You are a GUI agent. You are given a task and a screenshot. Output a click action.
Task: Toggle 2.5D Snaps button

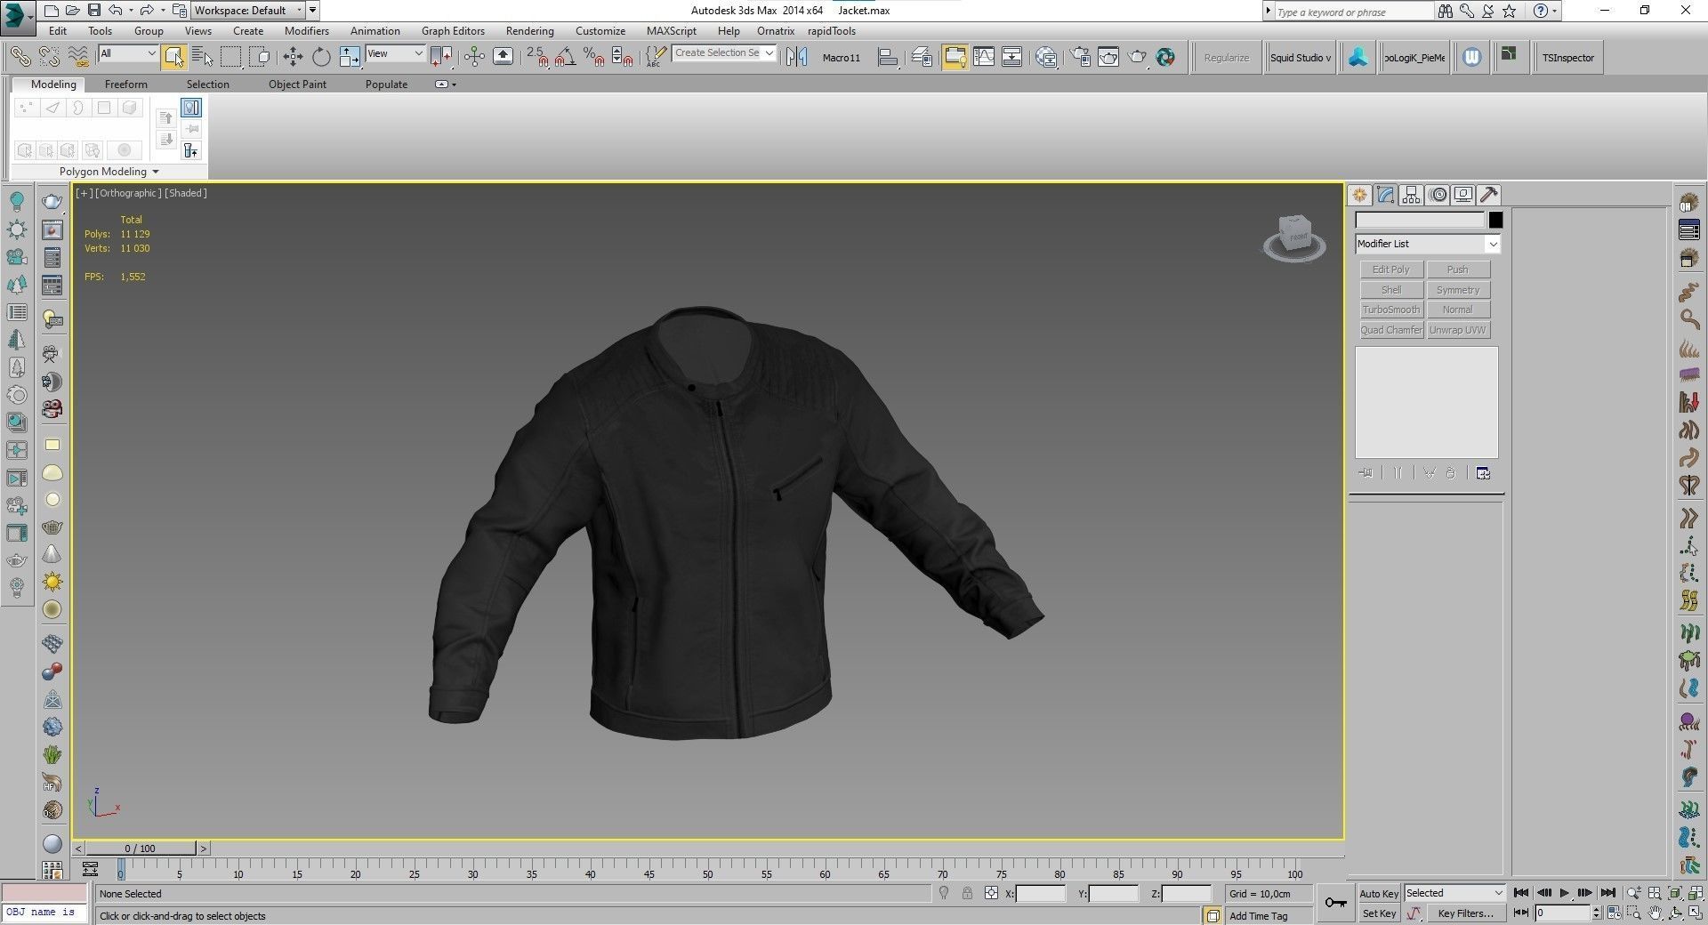click(x=536, y=58)
